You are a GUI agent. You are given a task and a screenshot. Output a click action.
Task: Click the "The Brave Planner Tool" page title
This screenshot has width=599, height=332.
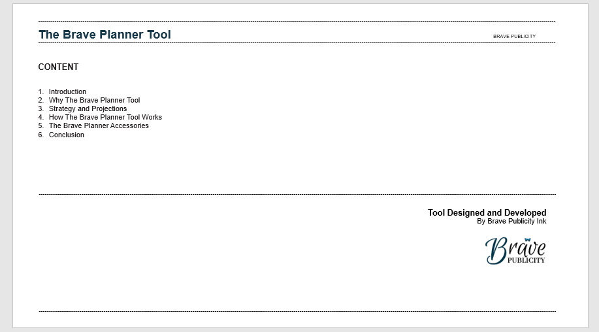pyautogui.click(x=105, y=35)
